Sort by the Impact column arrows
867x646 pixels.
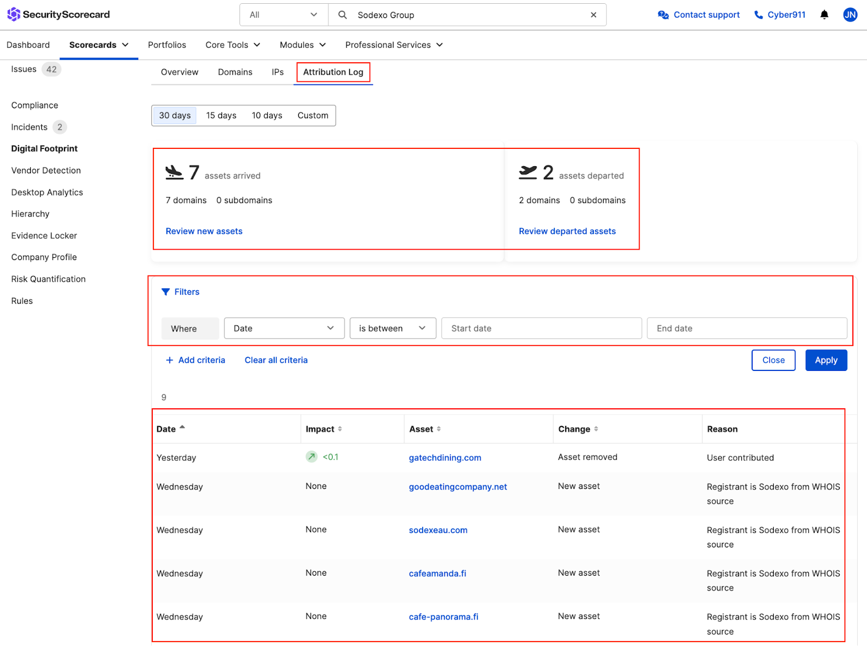(x=340, y=429)
